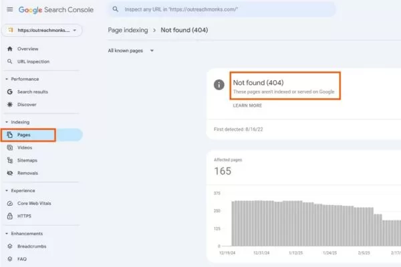
Task: Click the LEARN MORE link
Action: pyautogui.click(x=247, y=105)
